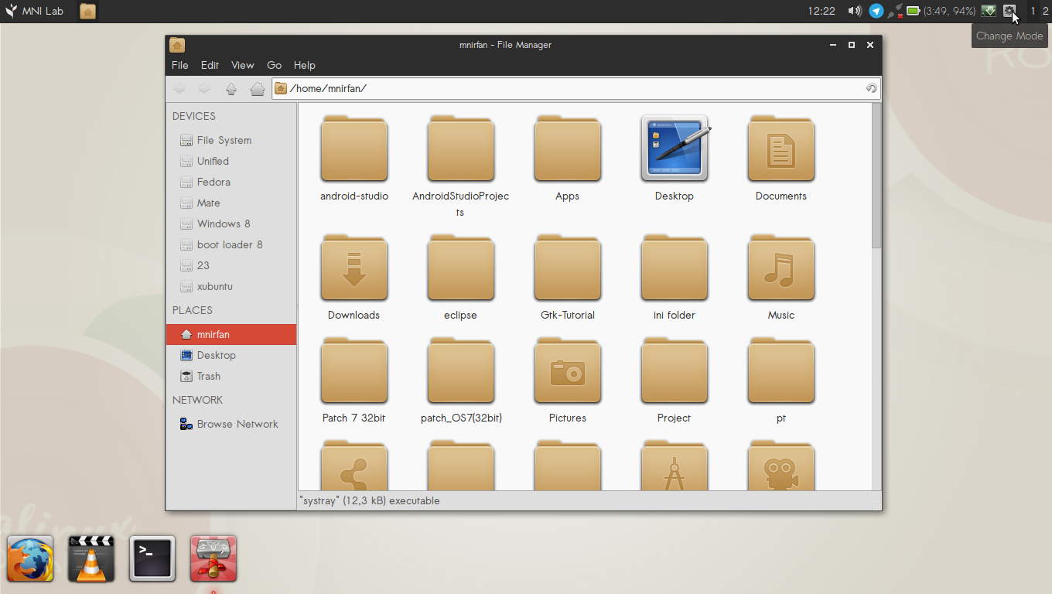
Task: Open the Go menu
Action: pyautogui.click(x=274, y=65)
